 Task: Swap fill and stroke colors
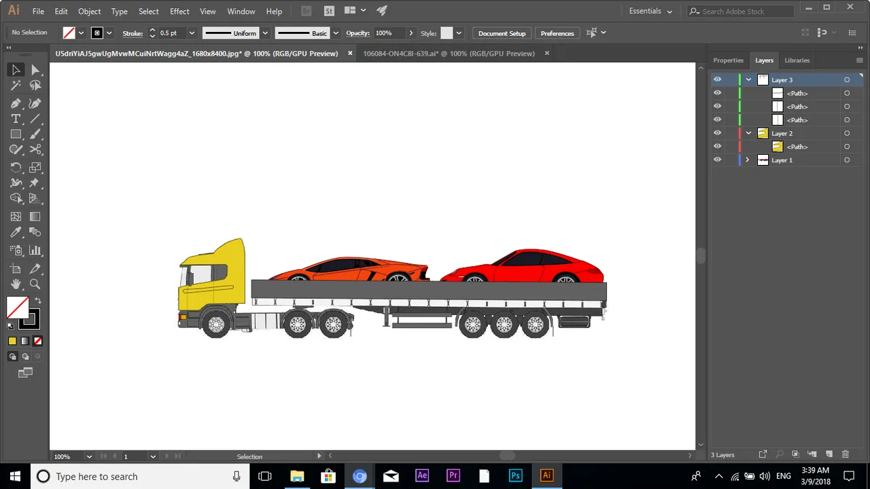tap(38, 300)
